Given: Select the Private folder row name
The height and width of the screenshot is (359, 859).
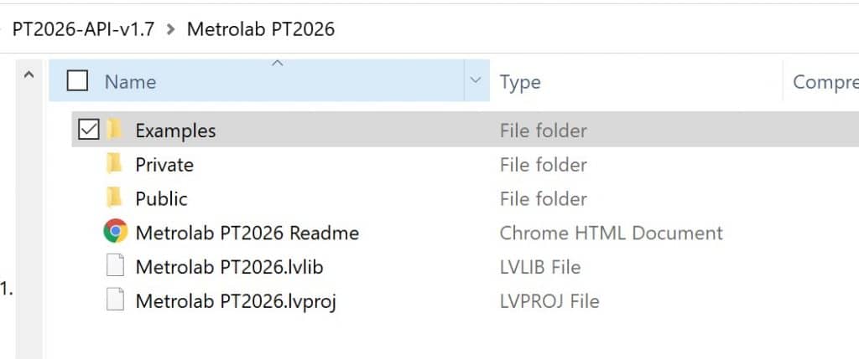Looking at the screenshot, I should click(164, 165).
